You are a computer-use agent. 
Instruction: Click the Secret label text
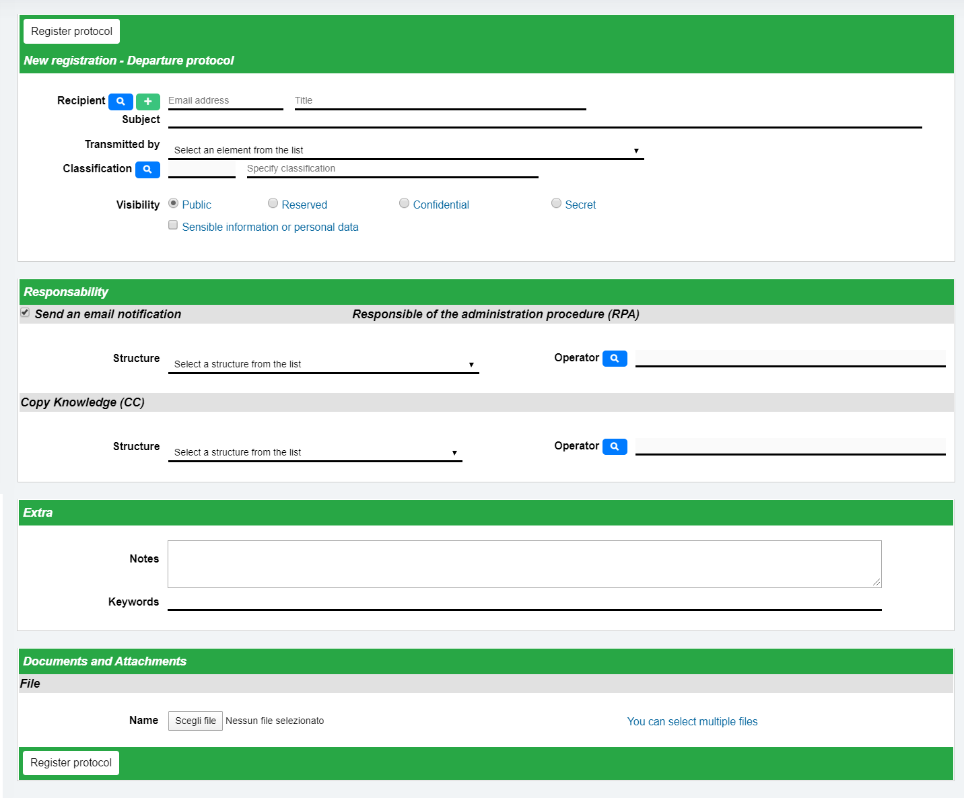580,205
